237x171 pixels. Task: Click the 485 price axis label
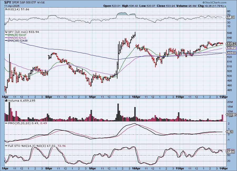point(229,90)
